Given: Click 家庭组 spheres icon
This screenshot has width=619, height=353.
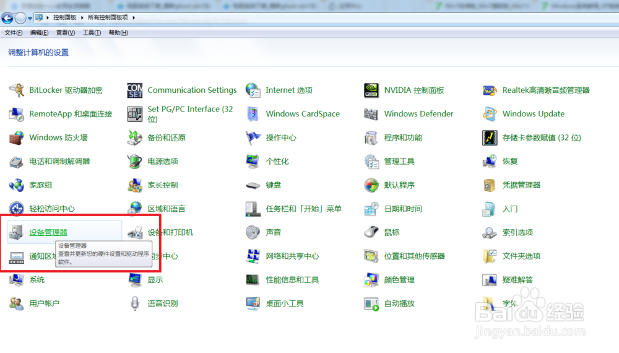Looking at the screenshot, I should pos(17,185).
